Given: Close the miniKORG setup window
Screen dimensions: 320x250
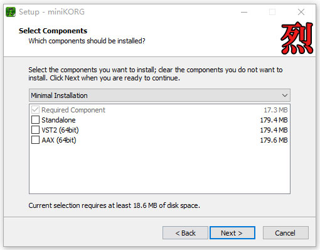Looking at the screenshot, I should click(x=301, y=12).
